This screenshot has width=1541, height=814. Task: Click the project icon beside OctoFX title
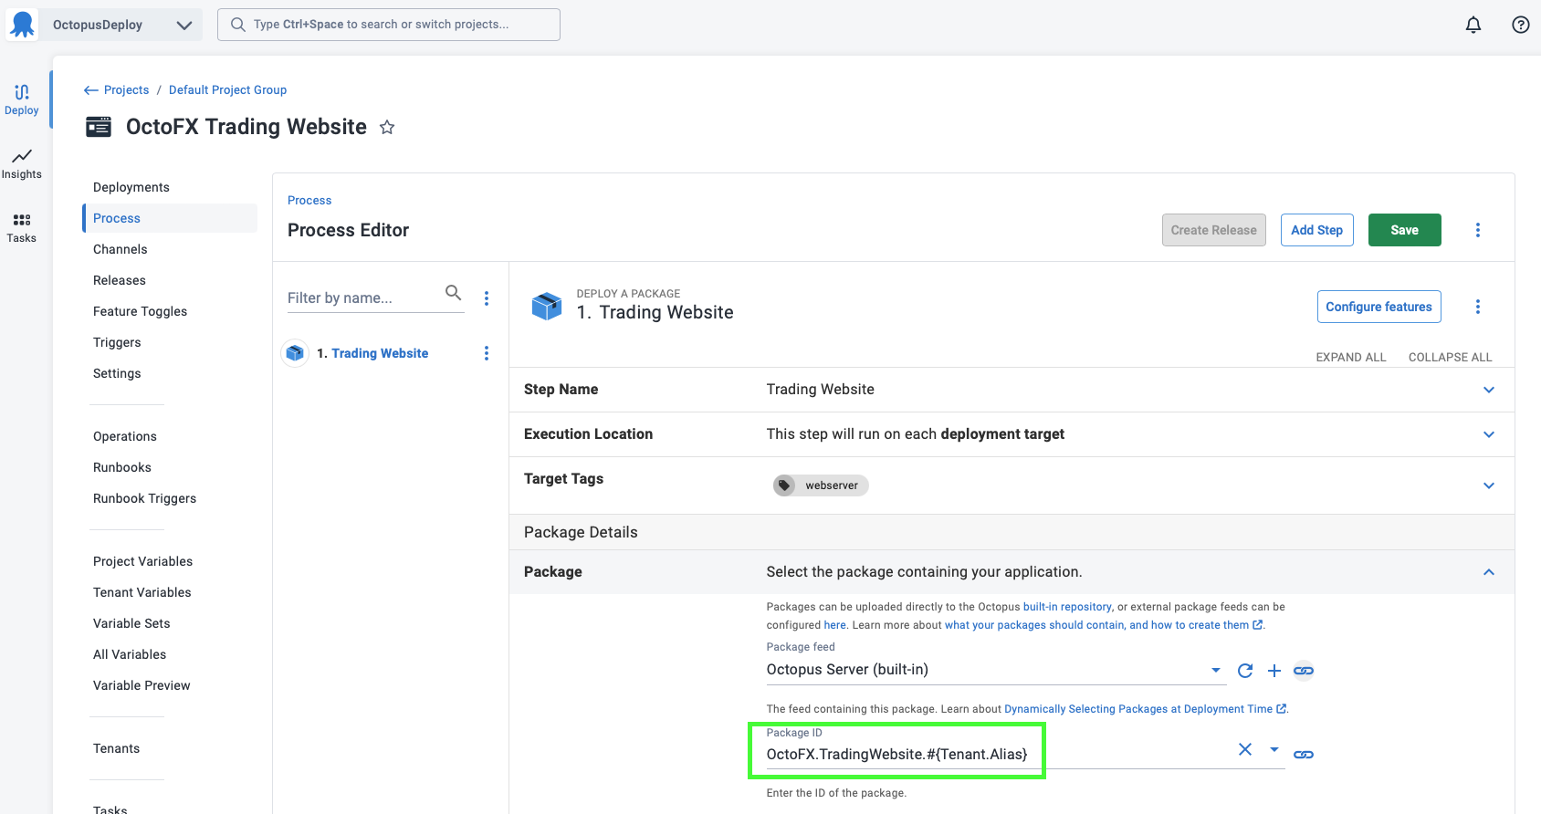pyautogui.click(x=99, y=127)
